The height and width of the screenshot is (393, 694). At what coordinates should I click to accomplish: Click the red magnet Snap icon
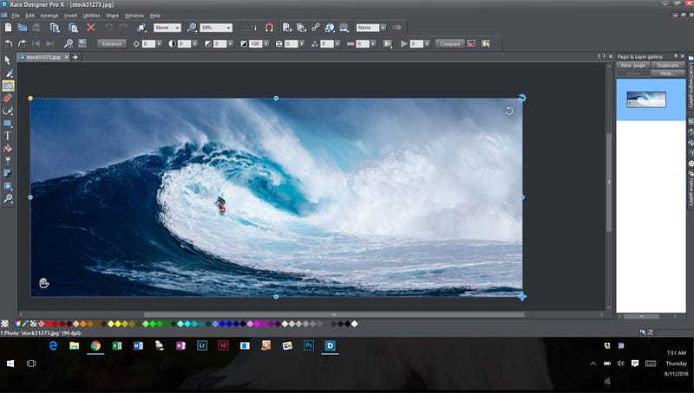click(269, 28)
